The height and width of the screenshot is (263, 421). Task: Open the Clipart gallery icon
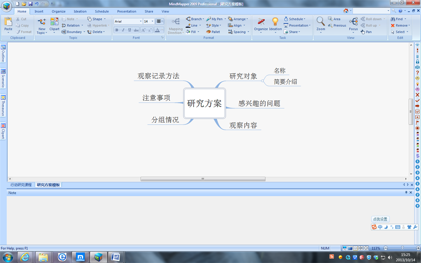[54, 22]
